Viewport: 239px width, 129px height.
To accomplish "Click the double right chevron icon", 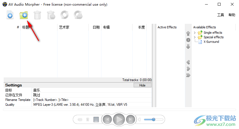I will [188, 75].
